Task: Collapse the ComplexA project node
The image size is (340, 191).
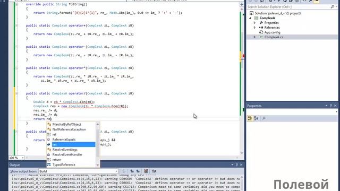Action: coord(250,18)
